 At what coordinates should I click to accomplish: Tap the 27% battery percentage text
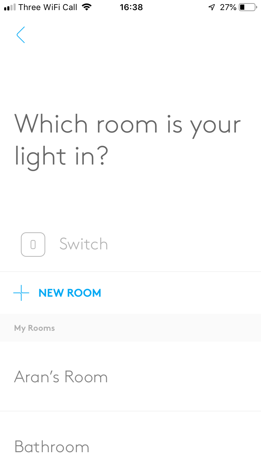228,7
